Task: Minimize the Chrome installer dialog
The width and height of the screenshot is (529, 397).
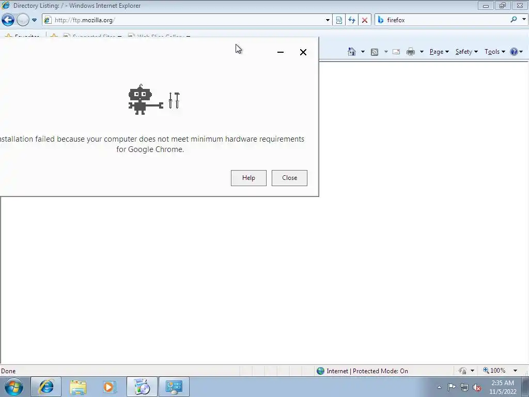Action: point(281,52)
